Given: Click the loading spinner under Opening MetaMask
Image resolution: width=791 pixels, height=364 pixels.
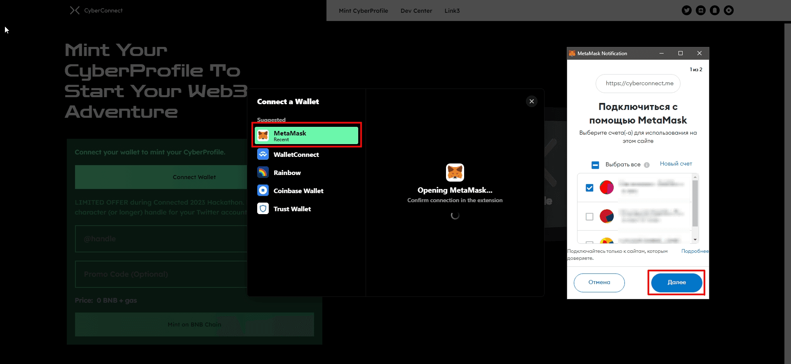Looking at the screenshot, I should pos(455,215).
